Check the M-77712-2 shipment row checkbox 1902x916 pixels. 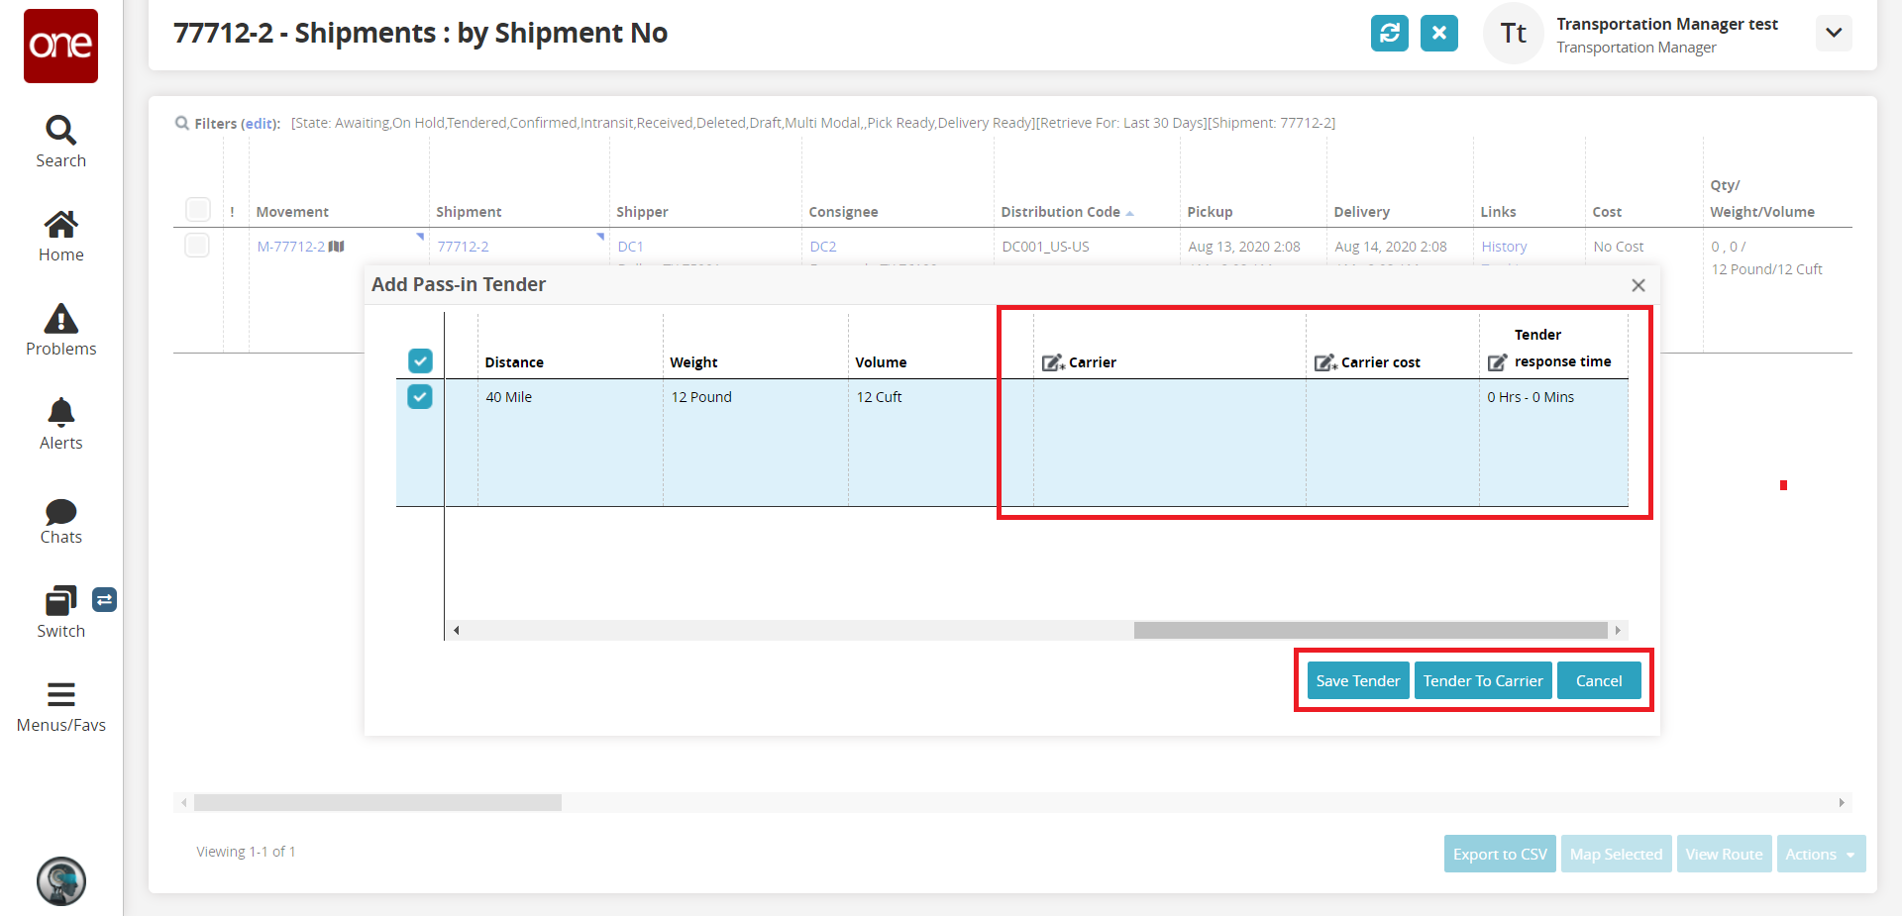197,246
